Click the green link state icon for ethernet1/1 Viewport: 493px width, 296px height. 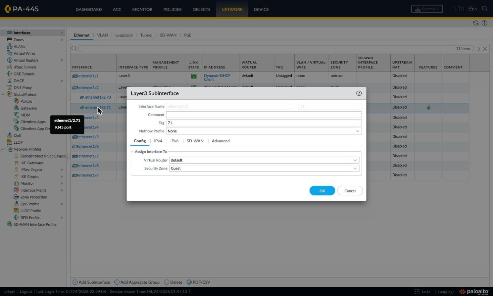[194, 76]
